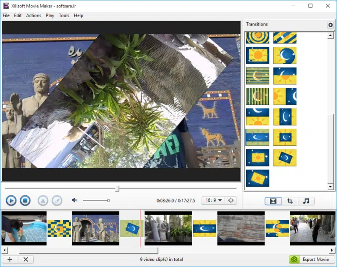
Task: Switch to the Transitions tab icon
Action: coord(273,201)
